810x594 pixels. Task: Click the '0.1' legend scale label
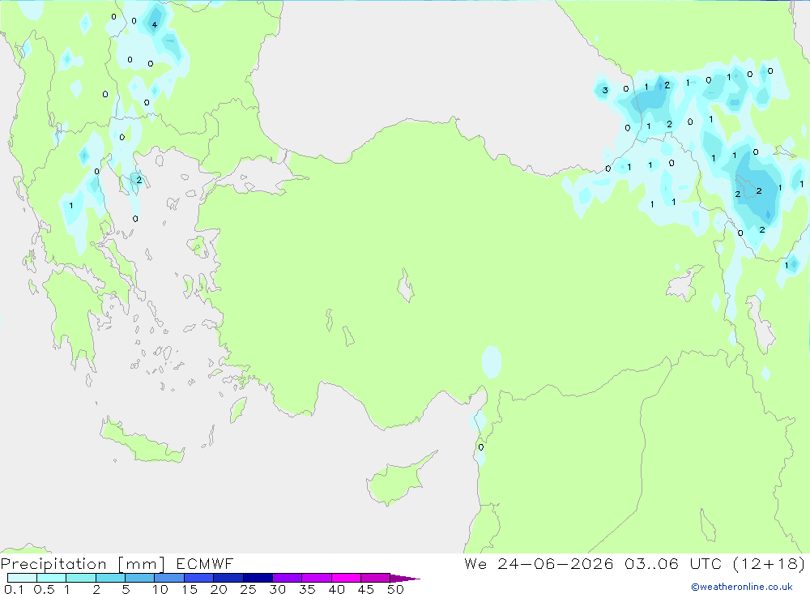(14, 589)
